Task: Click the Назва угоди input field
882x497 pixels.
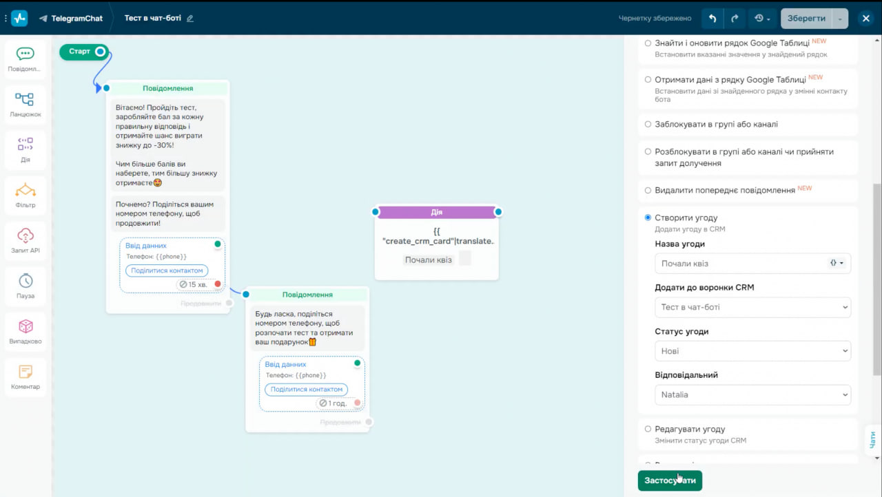Action: (752, 264)
